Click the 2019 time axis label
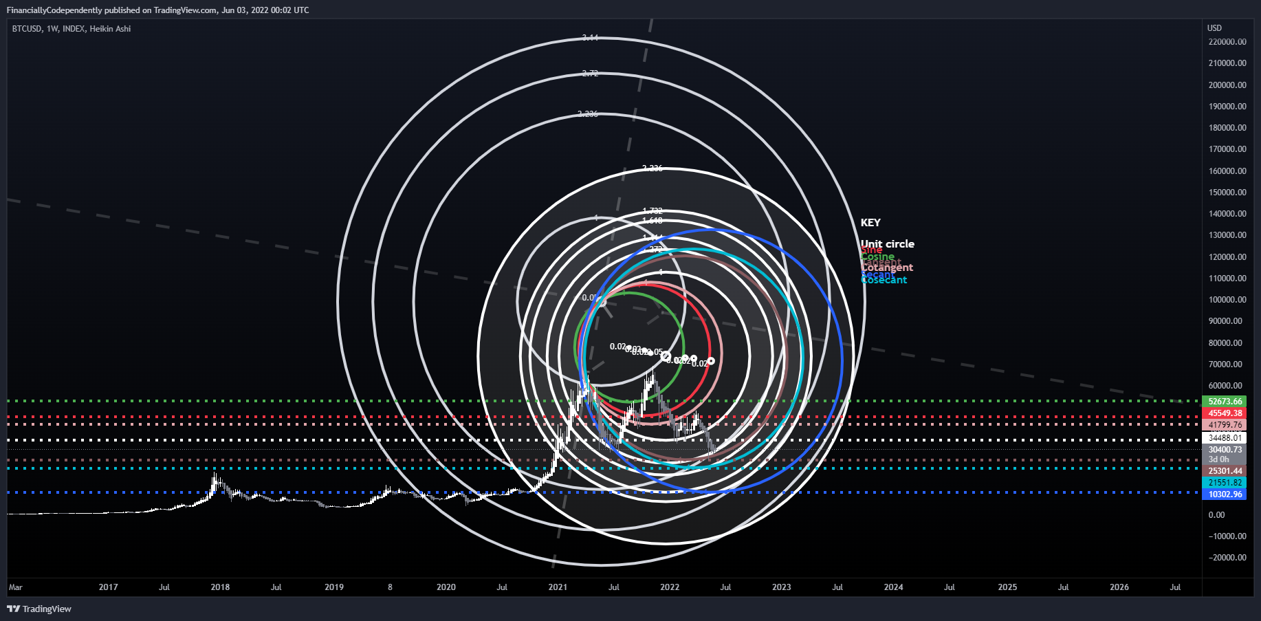 (334, 587)
